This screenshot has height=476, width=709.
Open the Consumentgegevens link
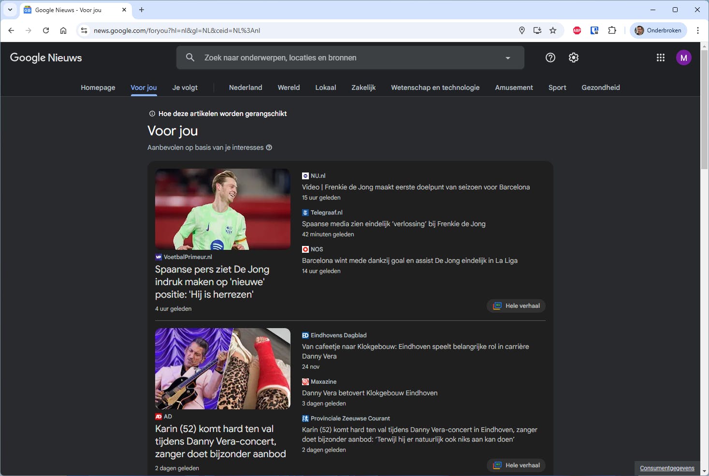(x=666, y=468)
